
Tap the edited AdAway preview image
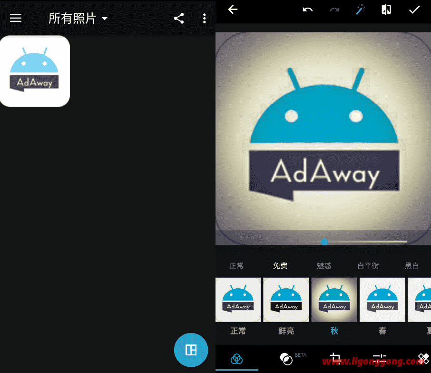[323, 139]
